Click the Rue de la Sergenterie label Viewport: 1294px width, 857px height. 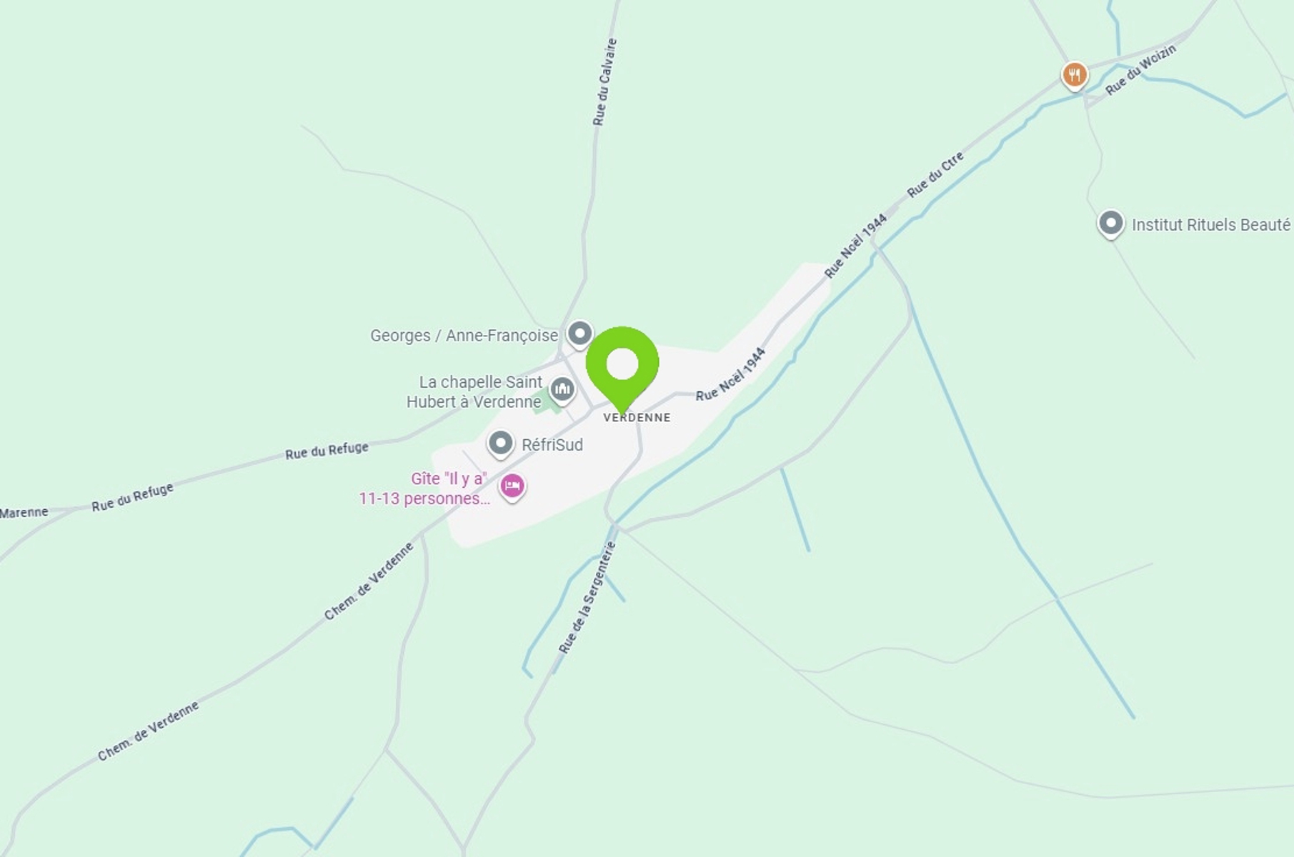click(x=586, y=598)
